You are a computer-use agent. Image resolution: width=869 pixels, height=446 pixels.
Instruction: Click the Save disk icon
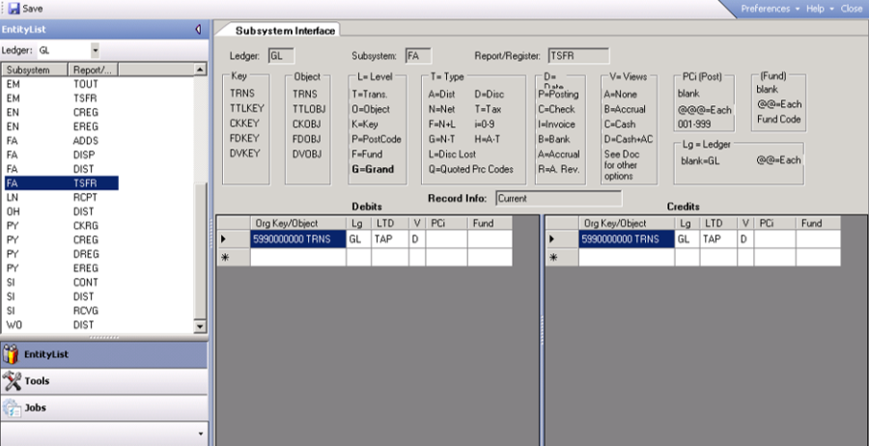[14, 8]
